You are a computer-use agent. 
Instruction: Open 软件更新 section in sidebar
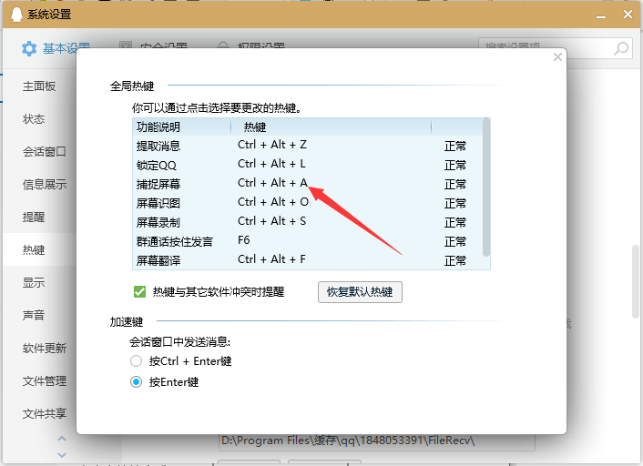(45, 348)
